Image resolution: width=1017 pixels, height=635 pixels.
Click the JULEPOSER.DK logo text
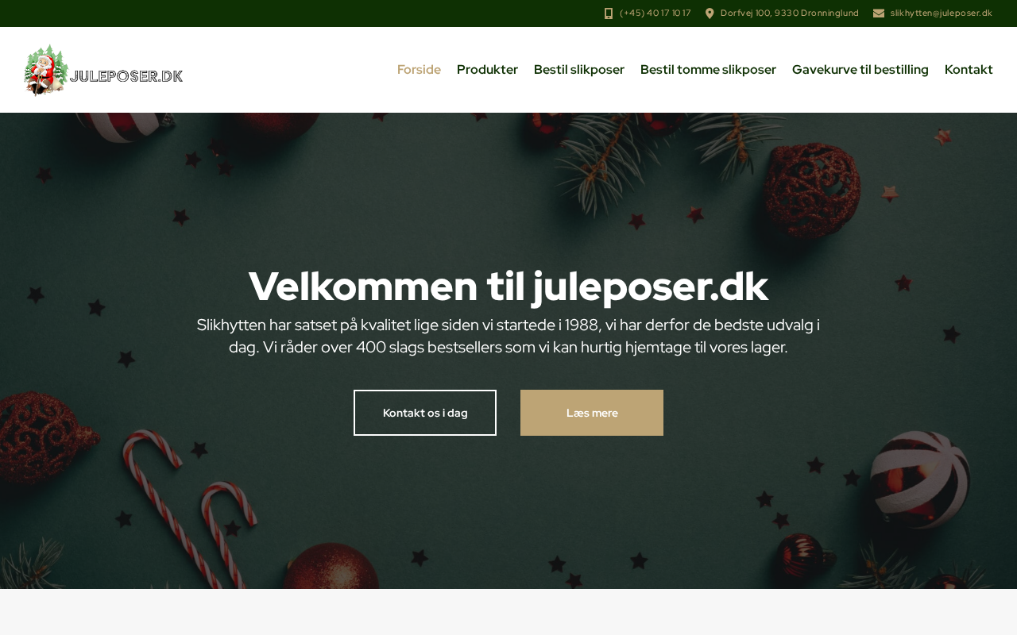coord(126,76)
